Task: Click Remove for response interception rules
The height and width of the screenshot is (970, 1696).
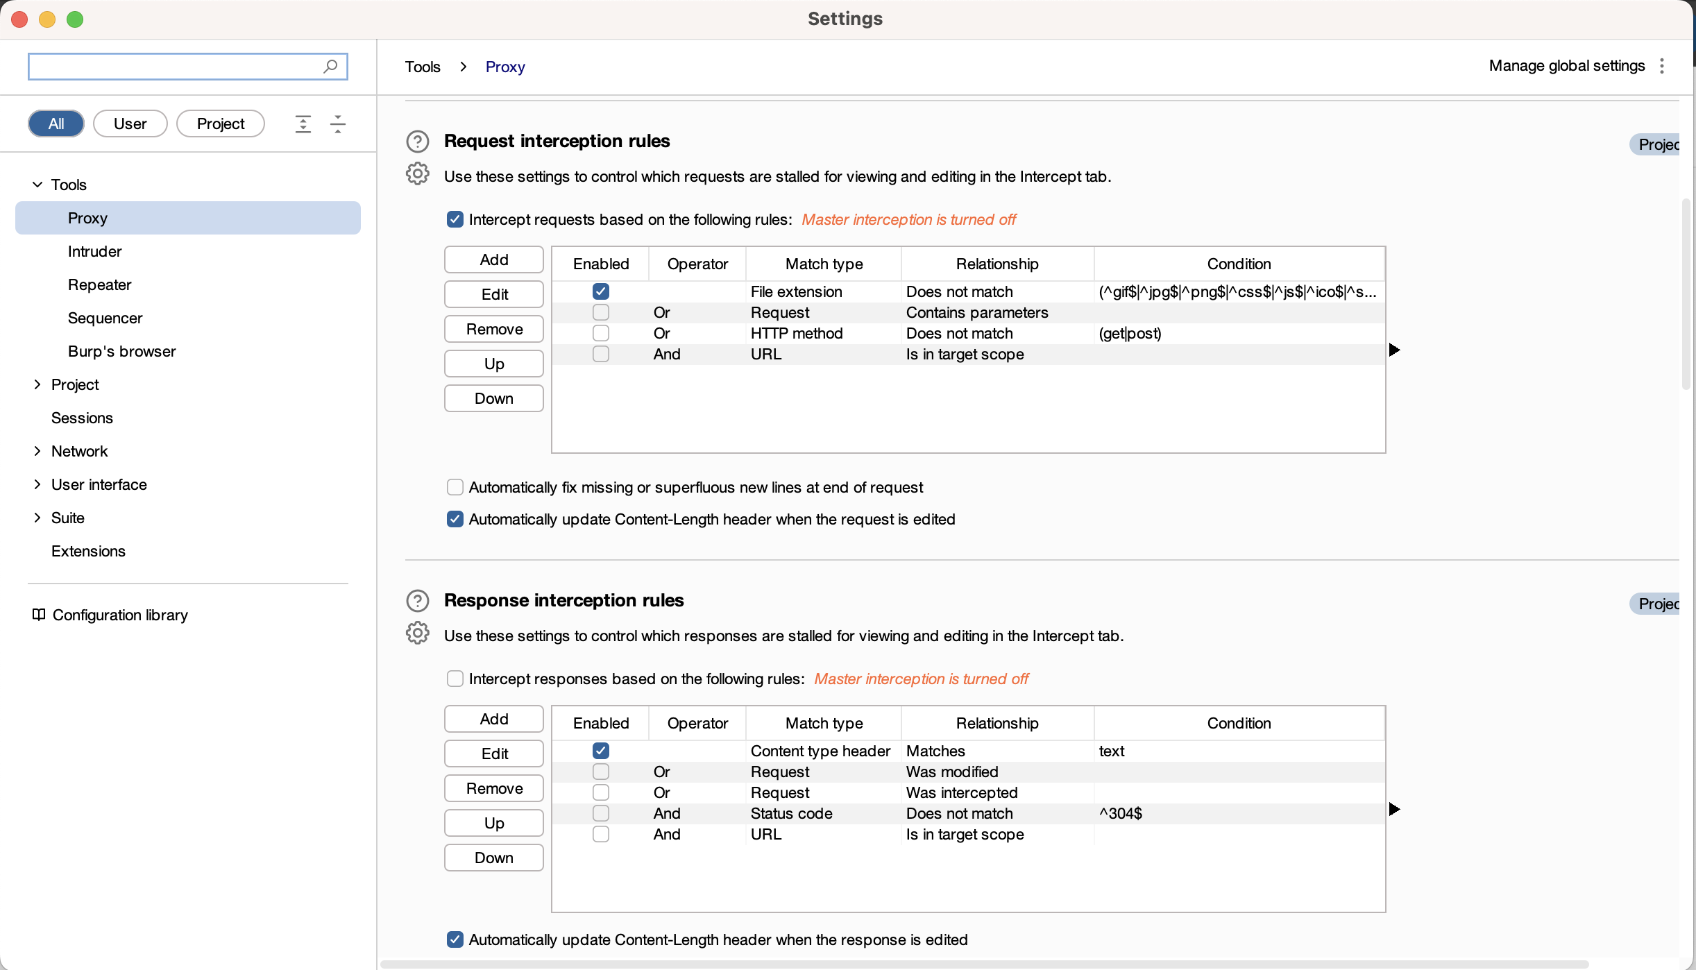Action: tap(494, 788)
